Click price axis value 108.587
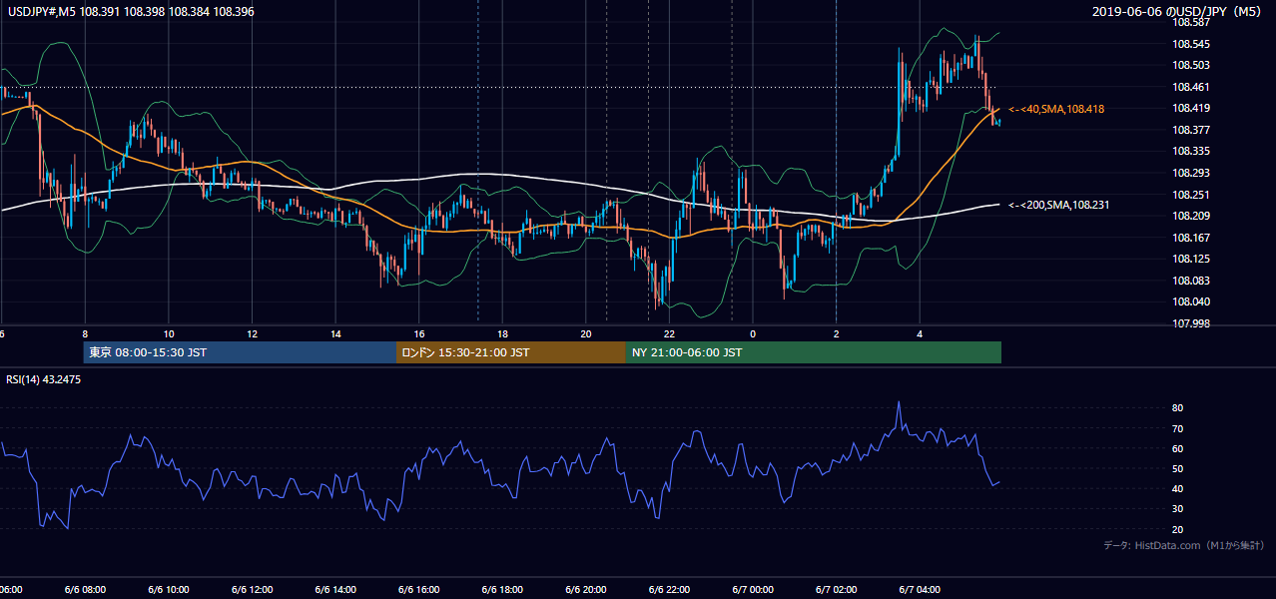 [1191, 22]
